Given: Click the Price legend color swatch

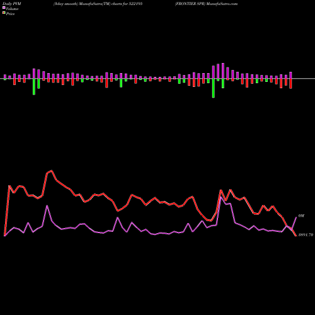Looking at the screenshot, I should tap(4, 13).
